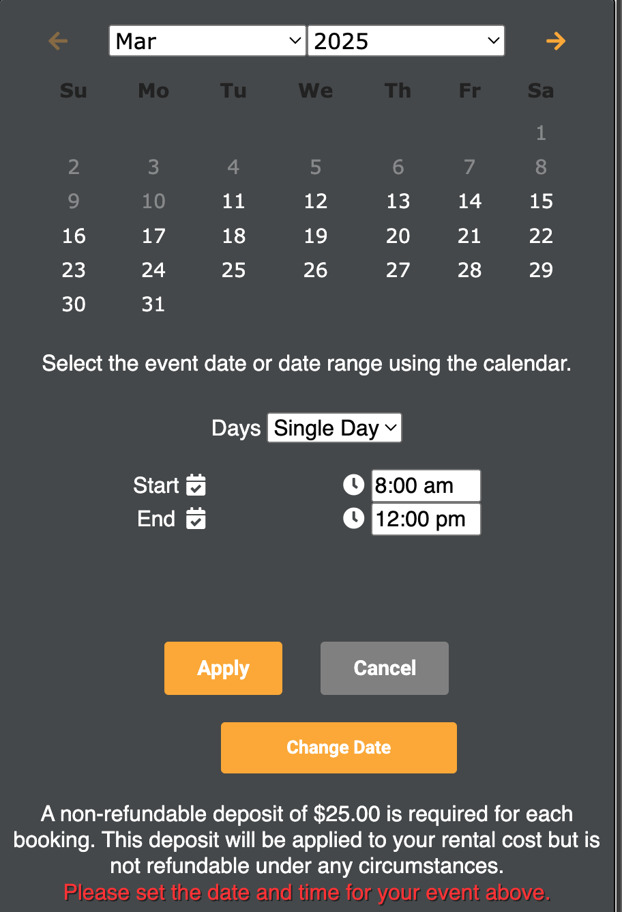The width and height of the screenshot is (622, 912).
Task: Pick March 28 on the calendar
Action: 469,270
